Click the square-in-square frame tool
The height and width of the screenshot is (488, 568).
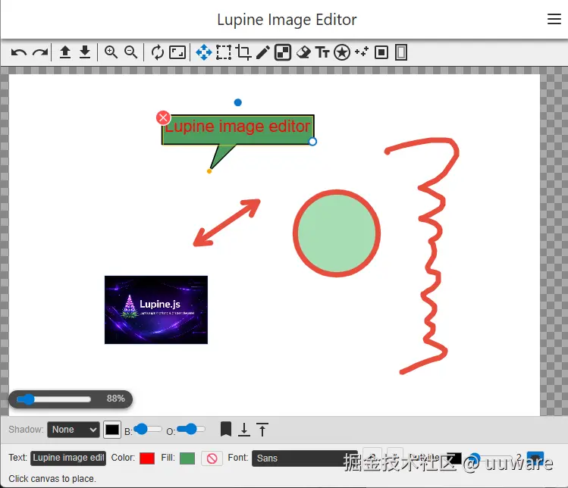(x=381, y=52)
